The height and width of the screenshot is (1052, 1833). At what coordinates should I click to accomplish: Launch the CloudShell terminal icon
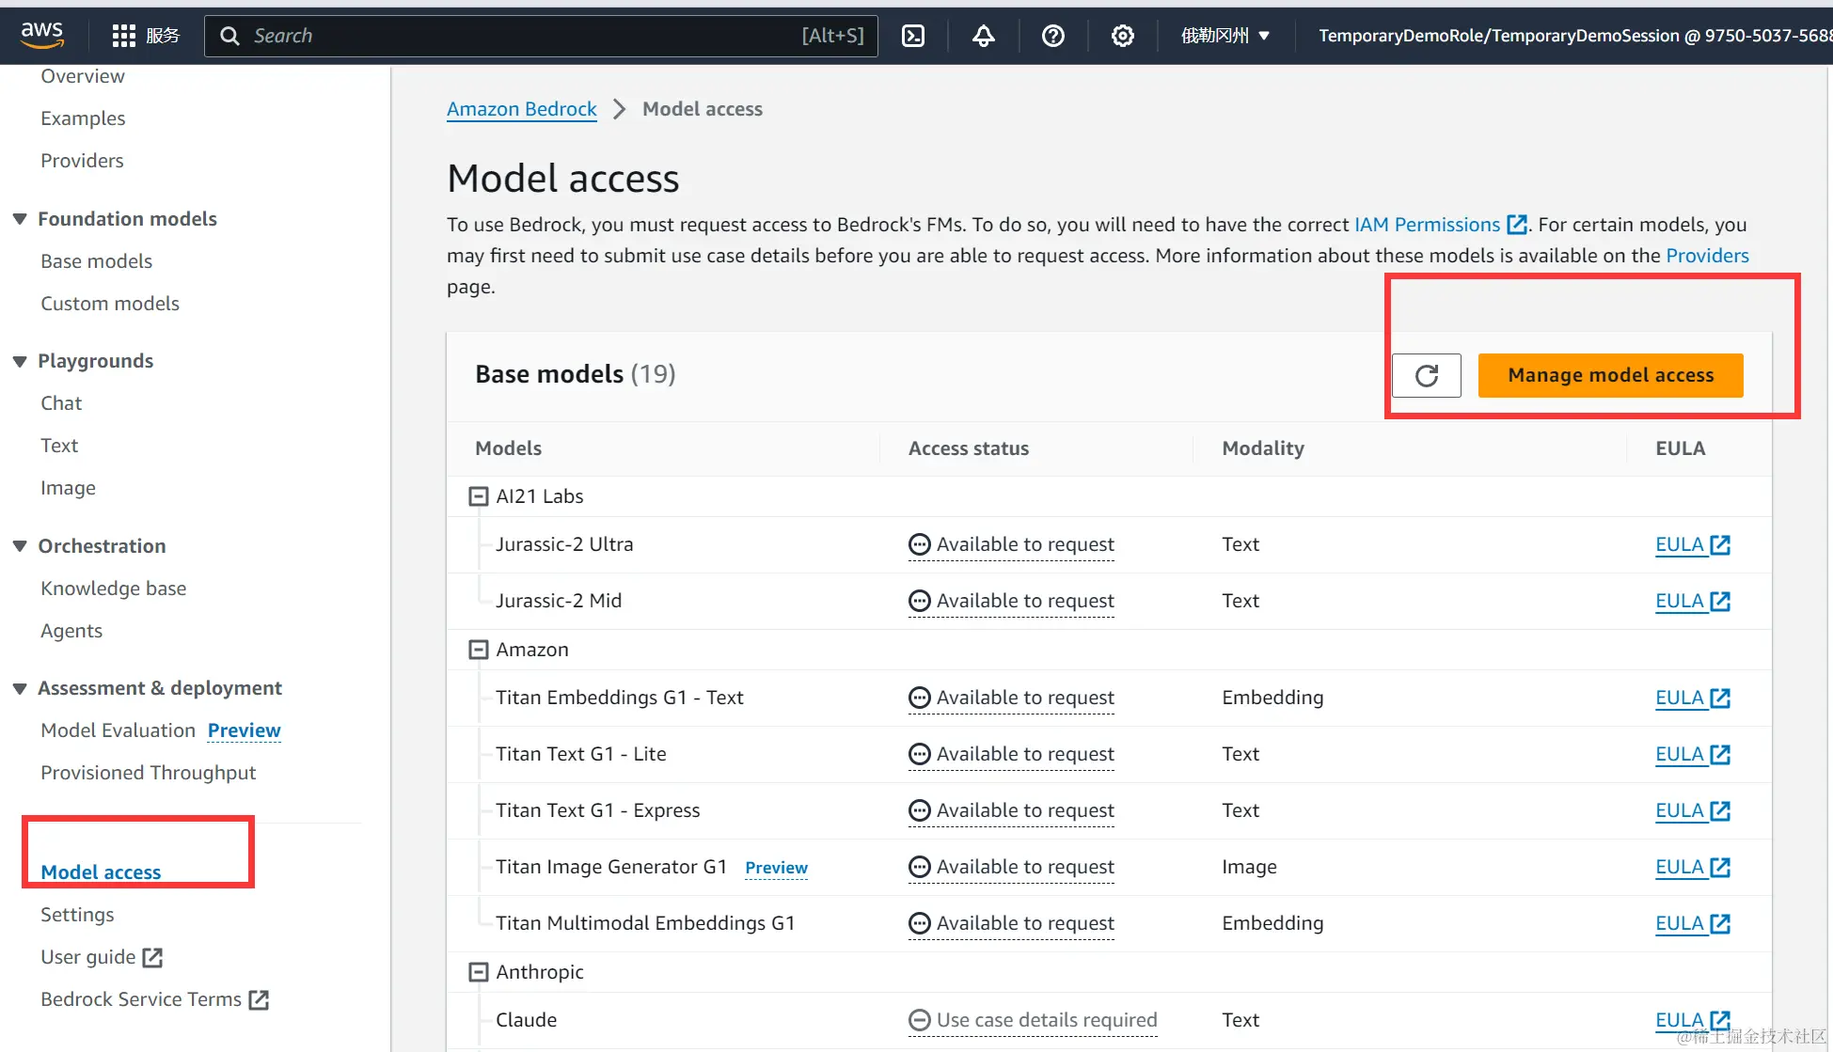(913, 36)
